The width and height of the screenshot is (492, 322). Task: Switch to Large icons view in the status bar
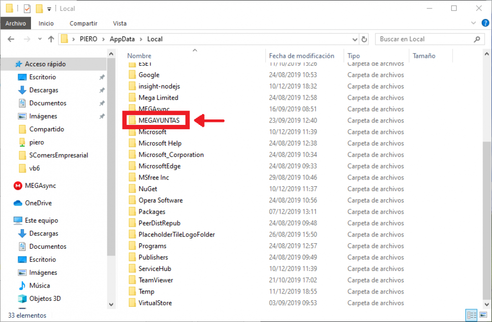pos(483,315)
